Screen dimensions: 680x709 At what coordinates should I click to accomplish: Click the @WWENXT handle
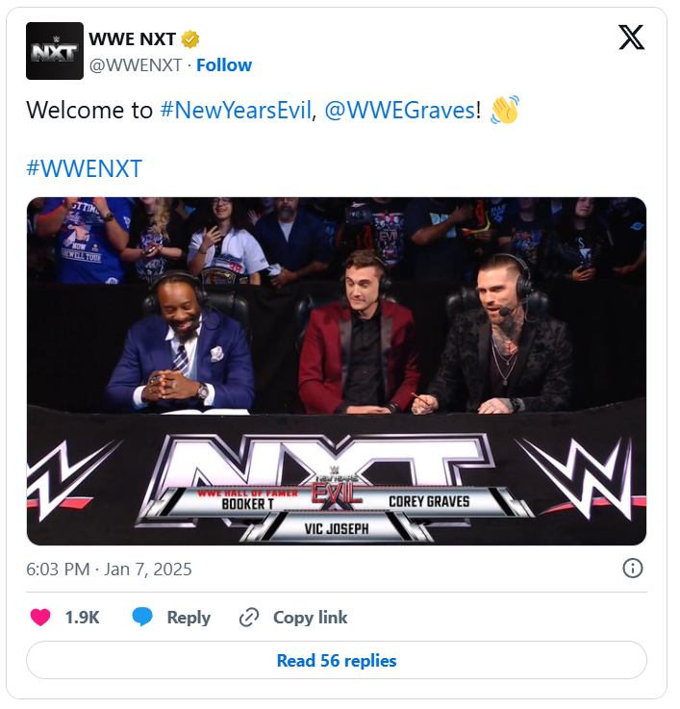coord(137,65)
